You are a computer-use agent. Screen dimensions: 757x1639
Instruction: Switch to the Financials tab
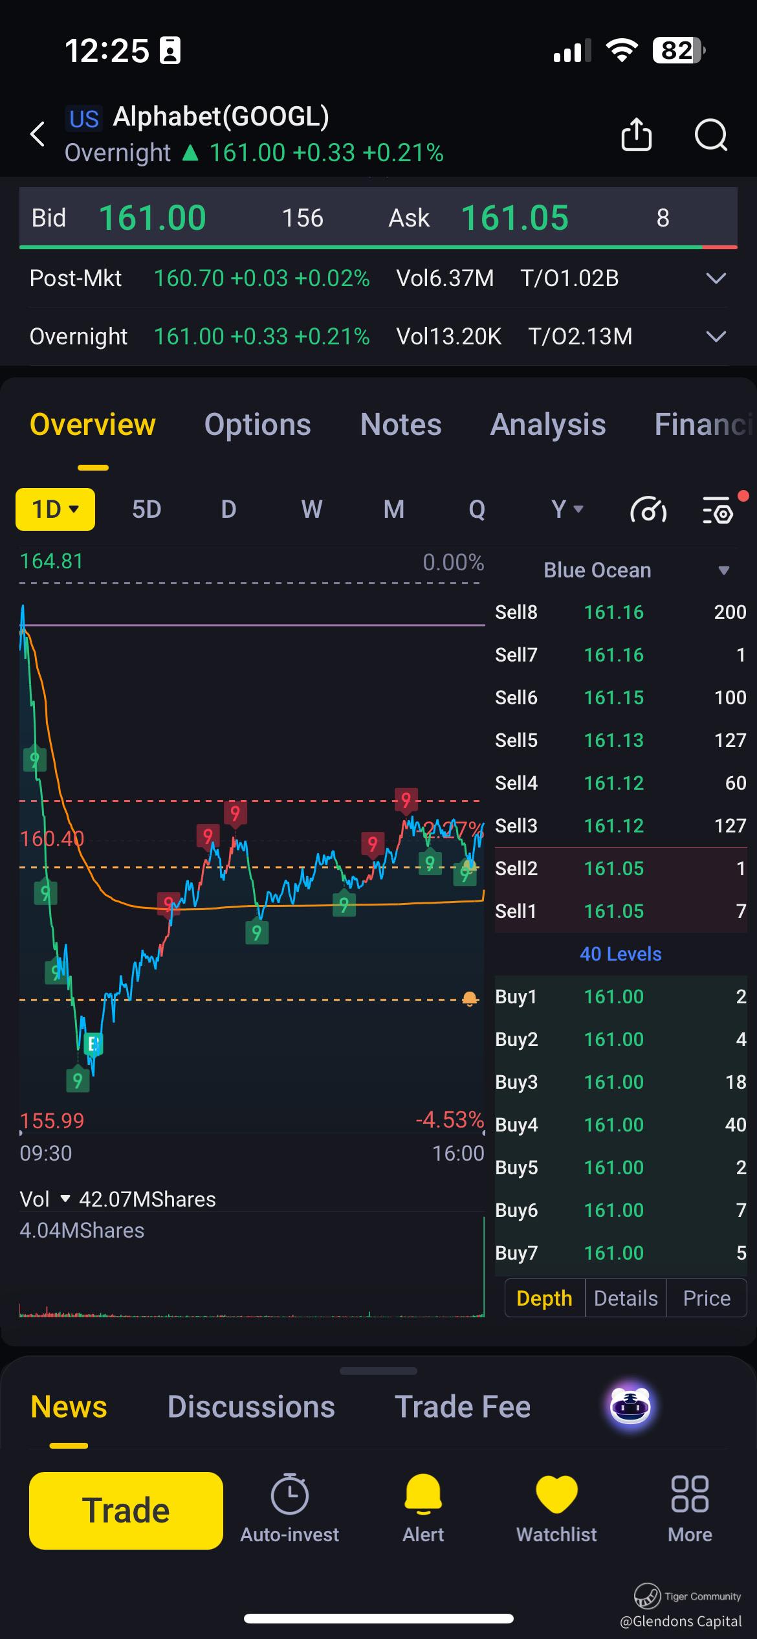(705, 425)
